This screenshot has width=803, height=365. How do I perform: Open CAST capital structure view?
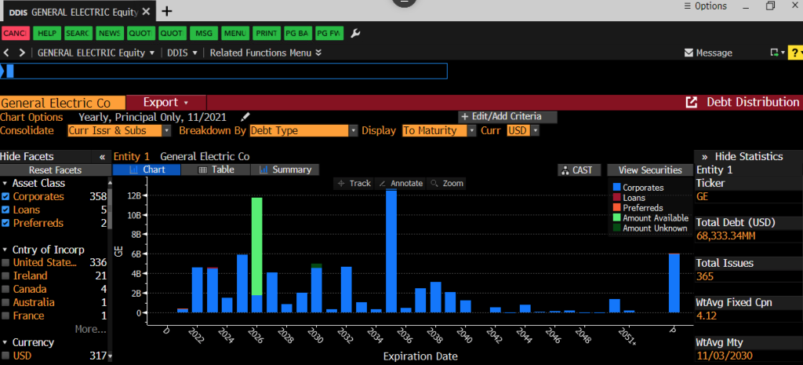coord(579,170)
